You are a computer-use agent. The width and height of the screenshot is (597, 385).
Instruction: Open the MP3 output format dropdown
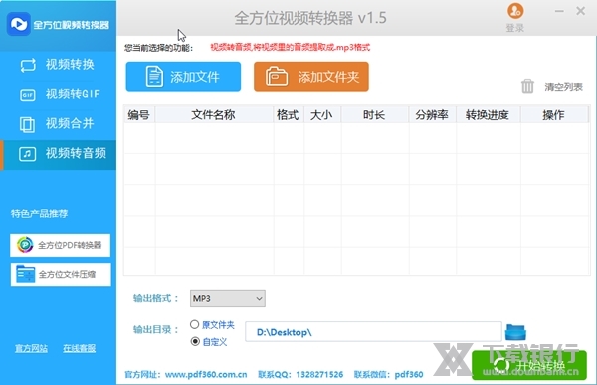click(227, 298)
